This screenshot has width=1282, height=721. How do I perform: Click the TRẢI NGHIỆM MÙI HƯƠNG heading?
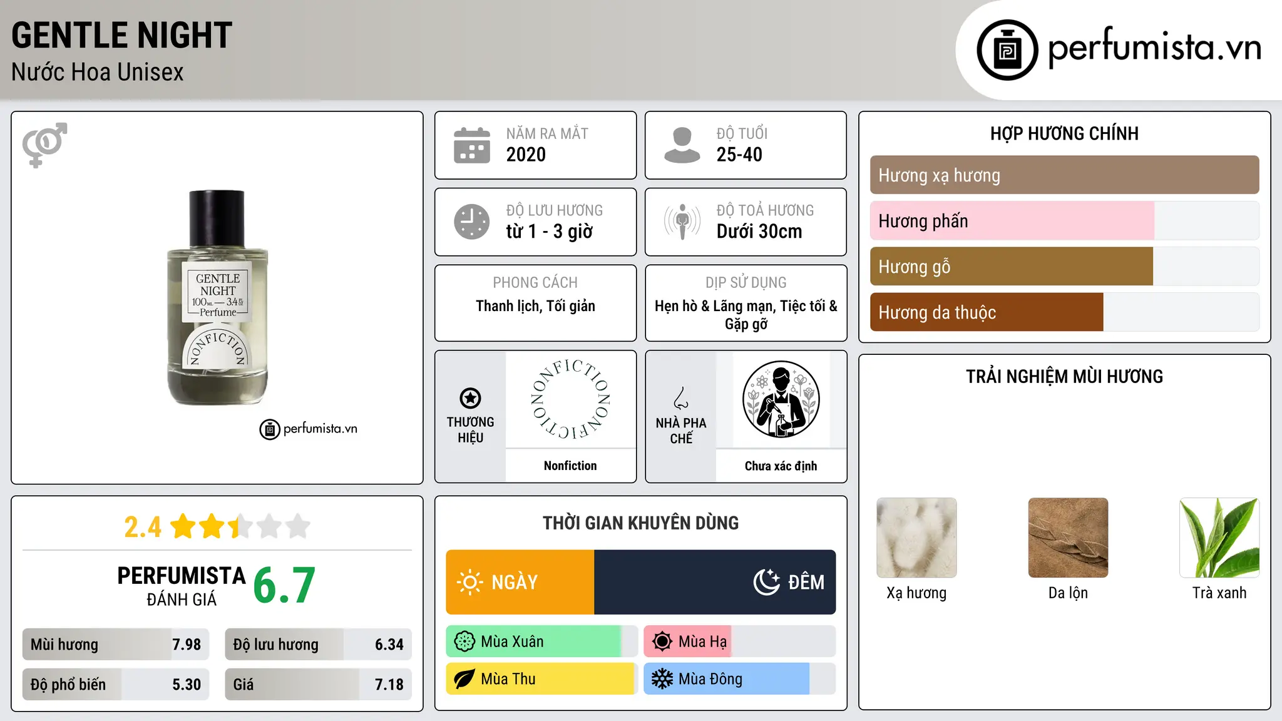click(1064, 377)
